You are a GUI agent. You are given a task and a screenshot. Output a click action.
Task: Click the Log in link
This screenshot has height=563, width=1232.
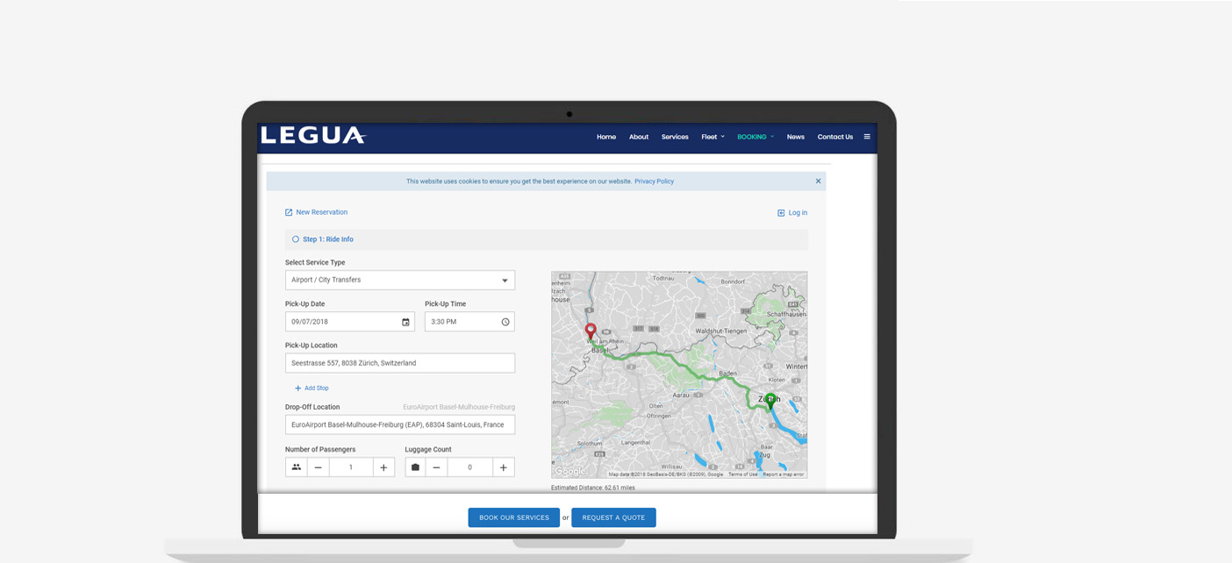[798, 213]
